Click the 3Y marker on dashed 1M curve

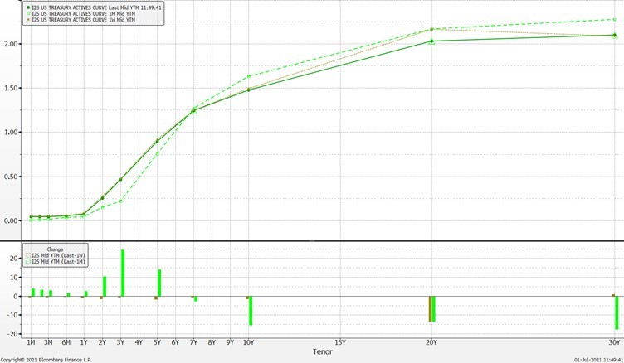coord(121,201)
